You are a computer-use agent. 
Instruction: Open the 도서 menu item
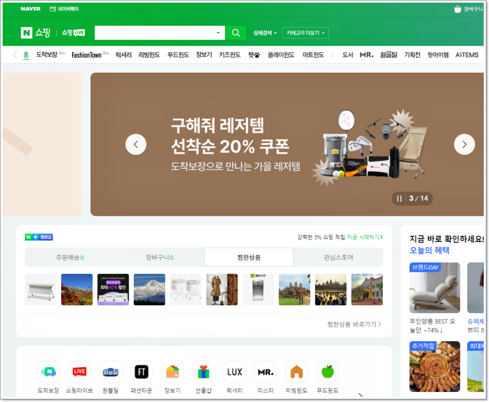tap(347, 55)
